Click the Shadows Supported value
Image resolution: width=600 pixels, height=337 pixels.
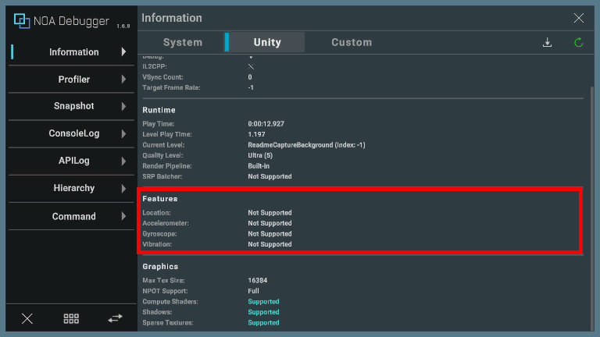263,312
